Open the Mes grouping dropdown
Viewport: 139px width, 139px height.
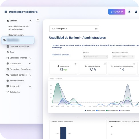click(x=60, y=79)
